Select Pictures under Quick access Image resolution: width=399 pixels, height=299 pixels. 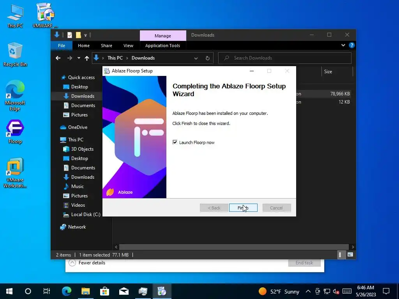[x=79, y=115]
